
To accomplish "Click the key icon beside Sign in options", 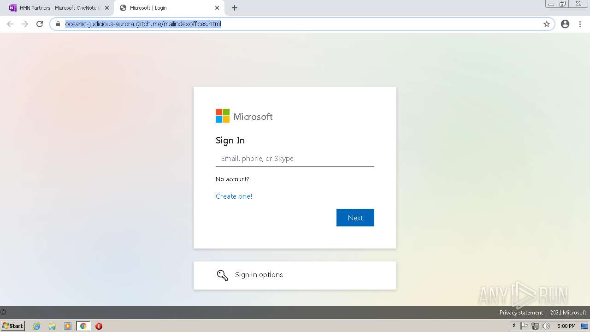I will pyautogui.click(x=222, y=275).
